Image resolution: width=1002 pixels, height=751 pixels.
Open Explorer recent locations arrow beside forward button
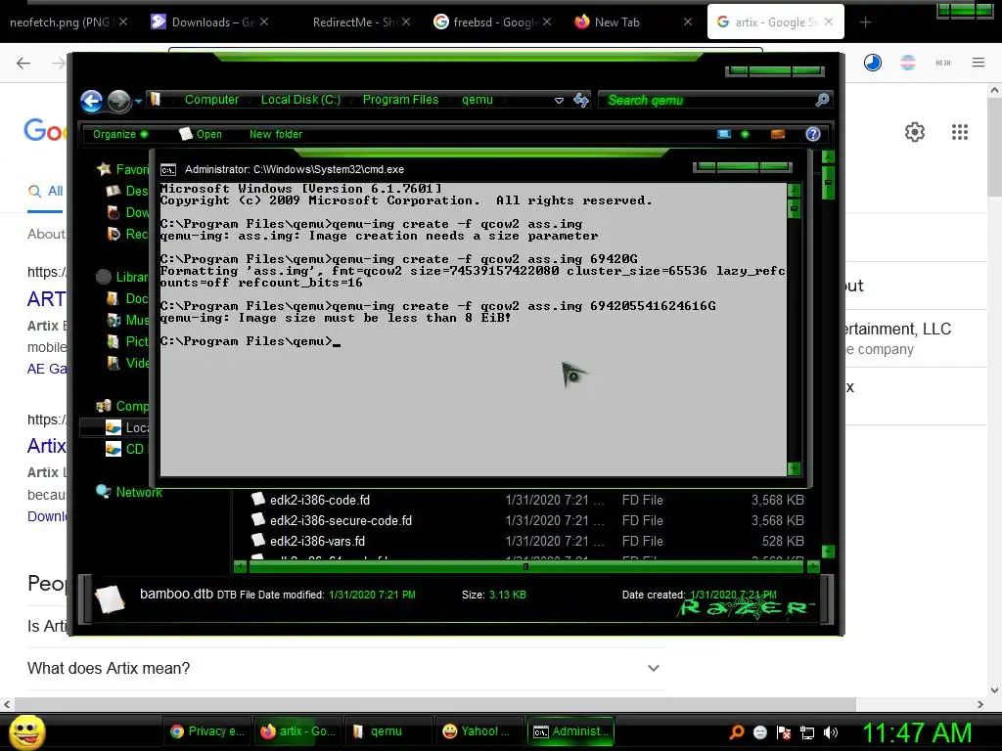click(x=138, y=101)
